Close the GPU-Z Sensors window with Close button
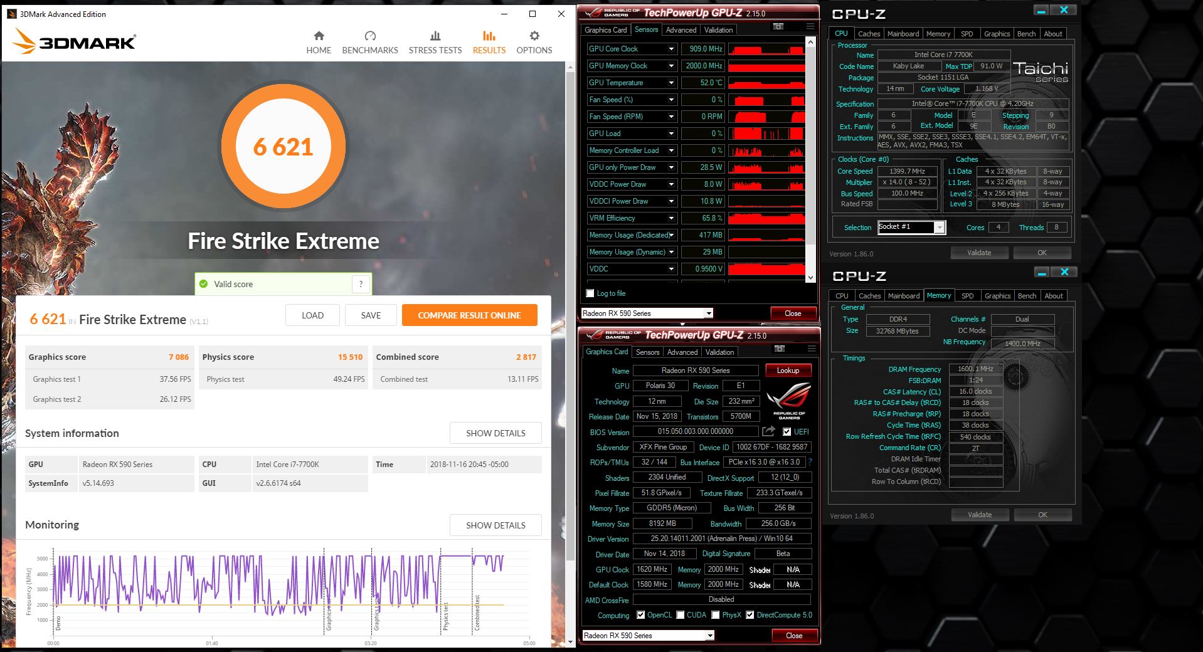Screen dimensions: 1203x652 [x=793, y=313]
